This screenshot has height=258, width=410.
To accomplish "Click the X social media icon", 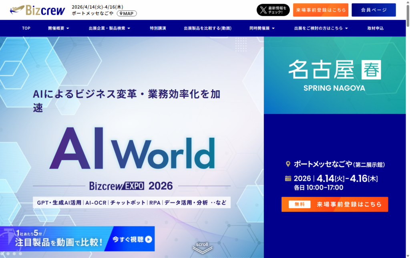I will 263,10.
